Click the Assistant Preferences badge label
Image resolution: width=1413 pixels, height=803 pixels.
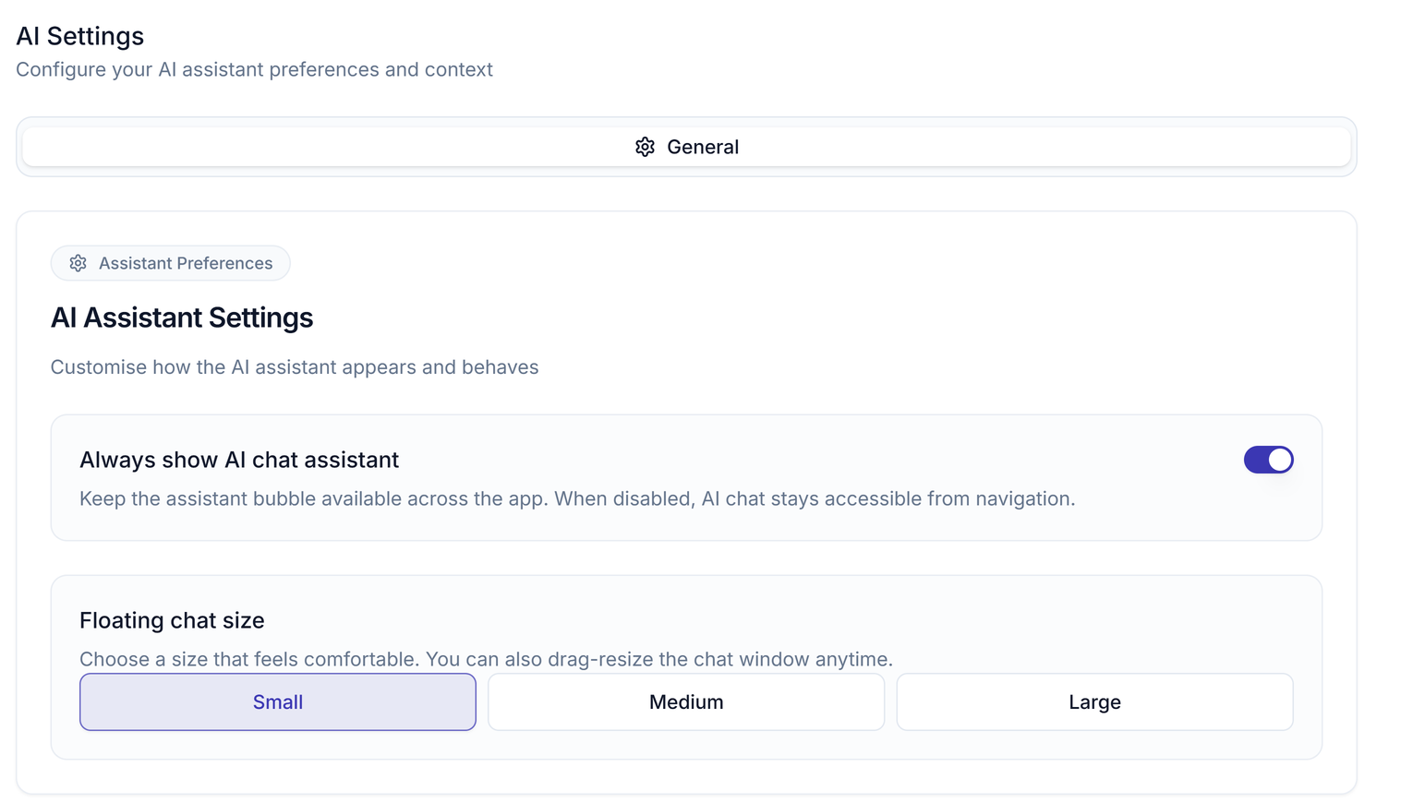(186, 263)
